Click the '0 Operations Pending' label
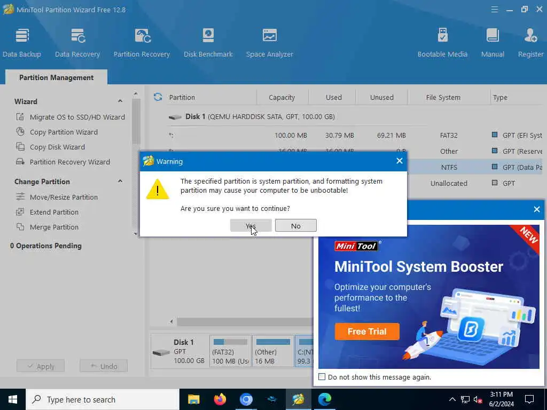 click(x=46, y=246)
